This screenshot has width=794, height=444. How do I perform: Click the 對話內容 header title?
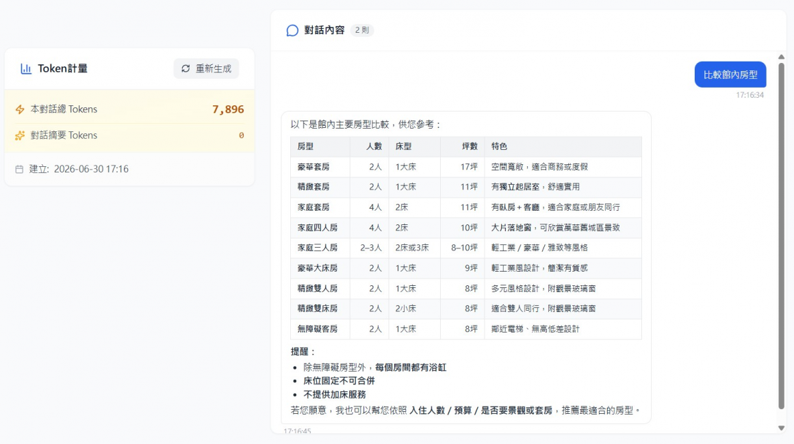(x=324, y=30)
